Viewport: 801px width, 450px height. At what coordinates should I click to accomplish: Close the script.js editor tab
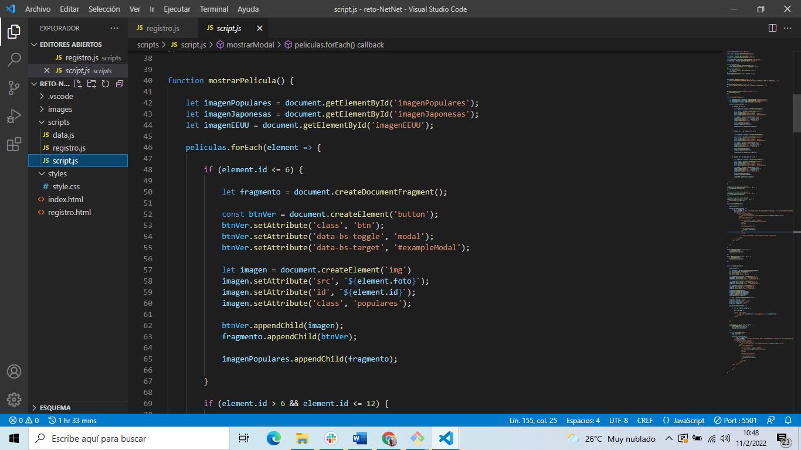(260, 28)
